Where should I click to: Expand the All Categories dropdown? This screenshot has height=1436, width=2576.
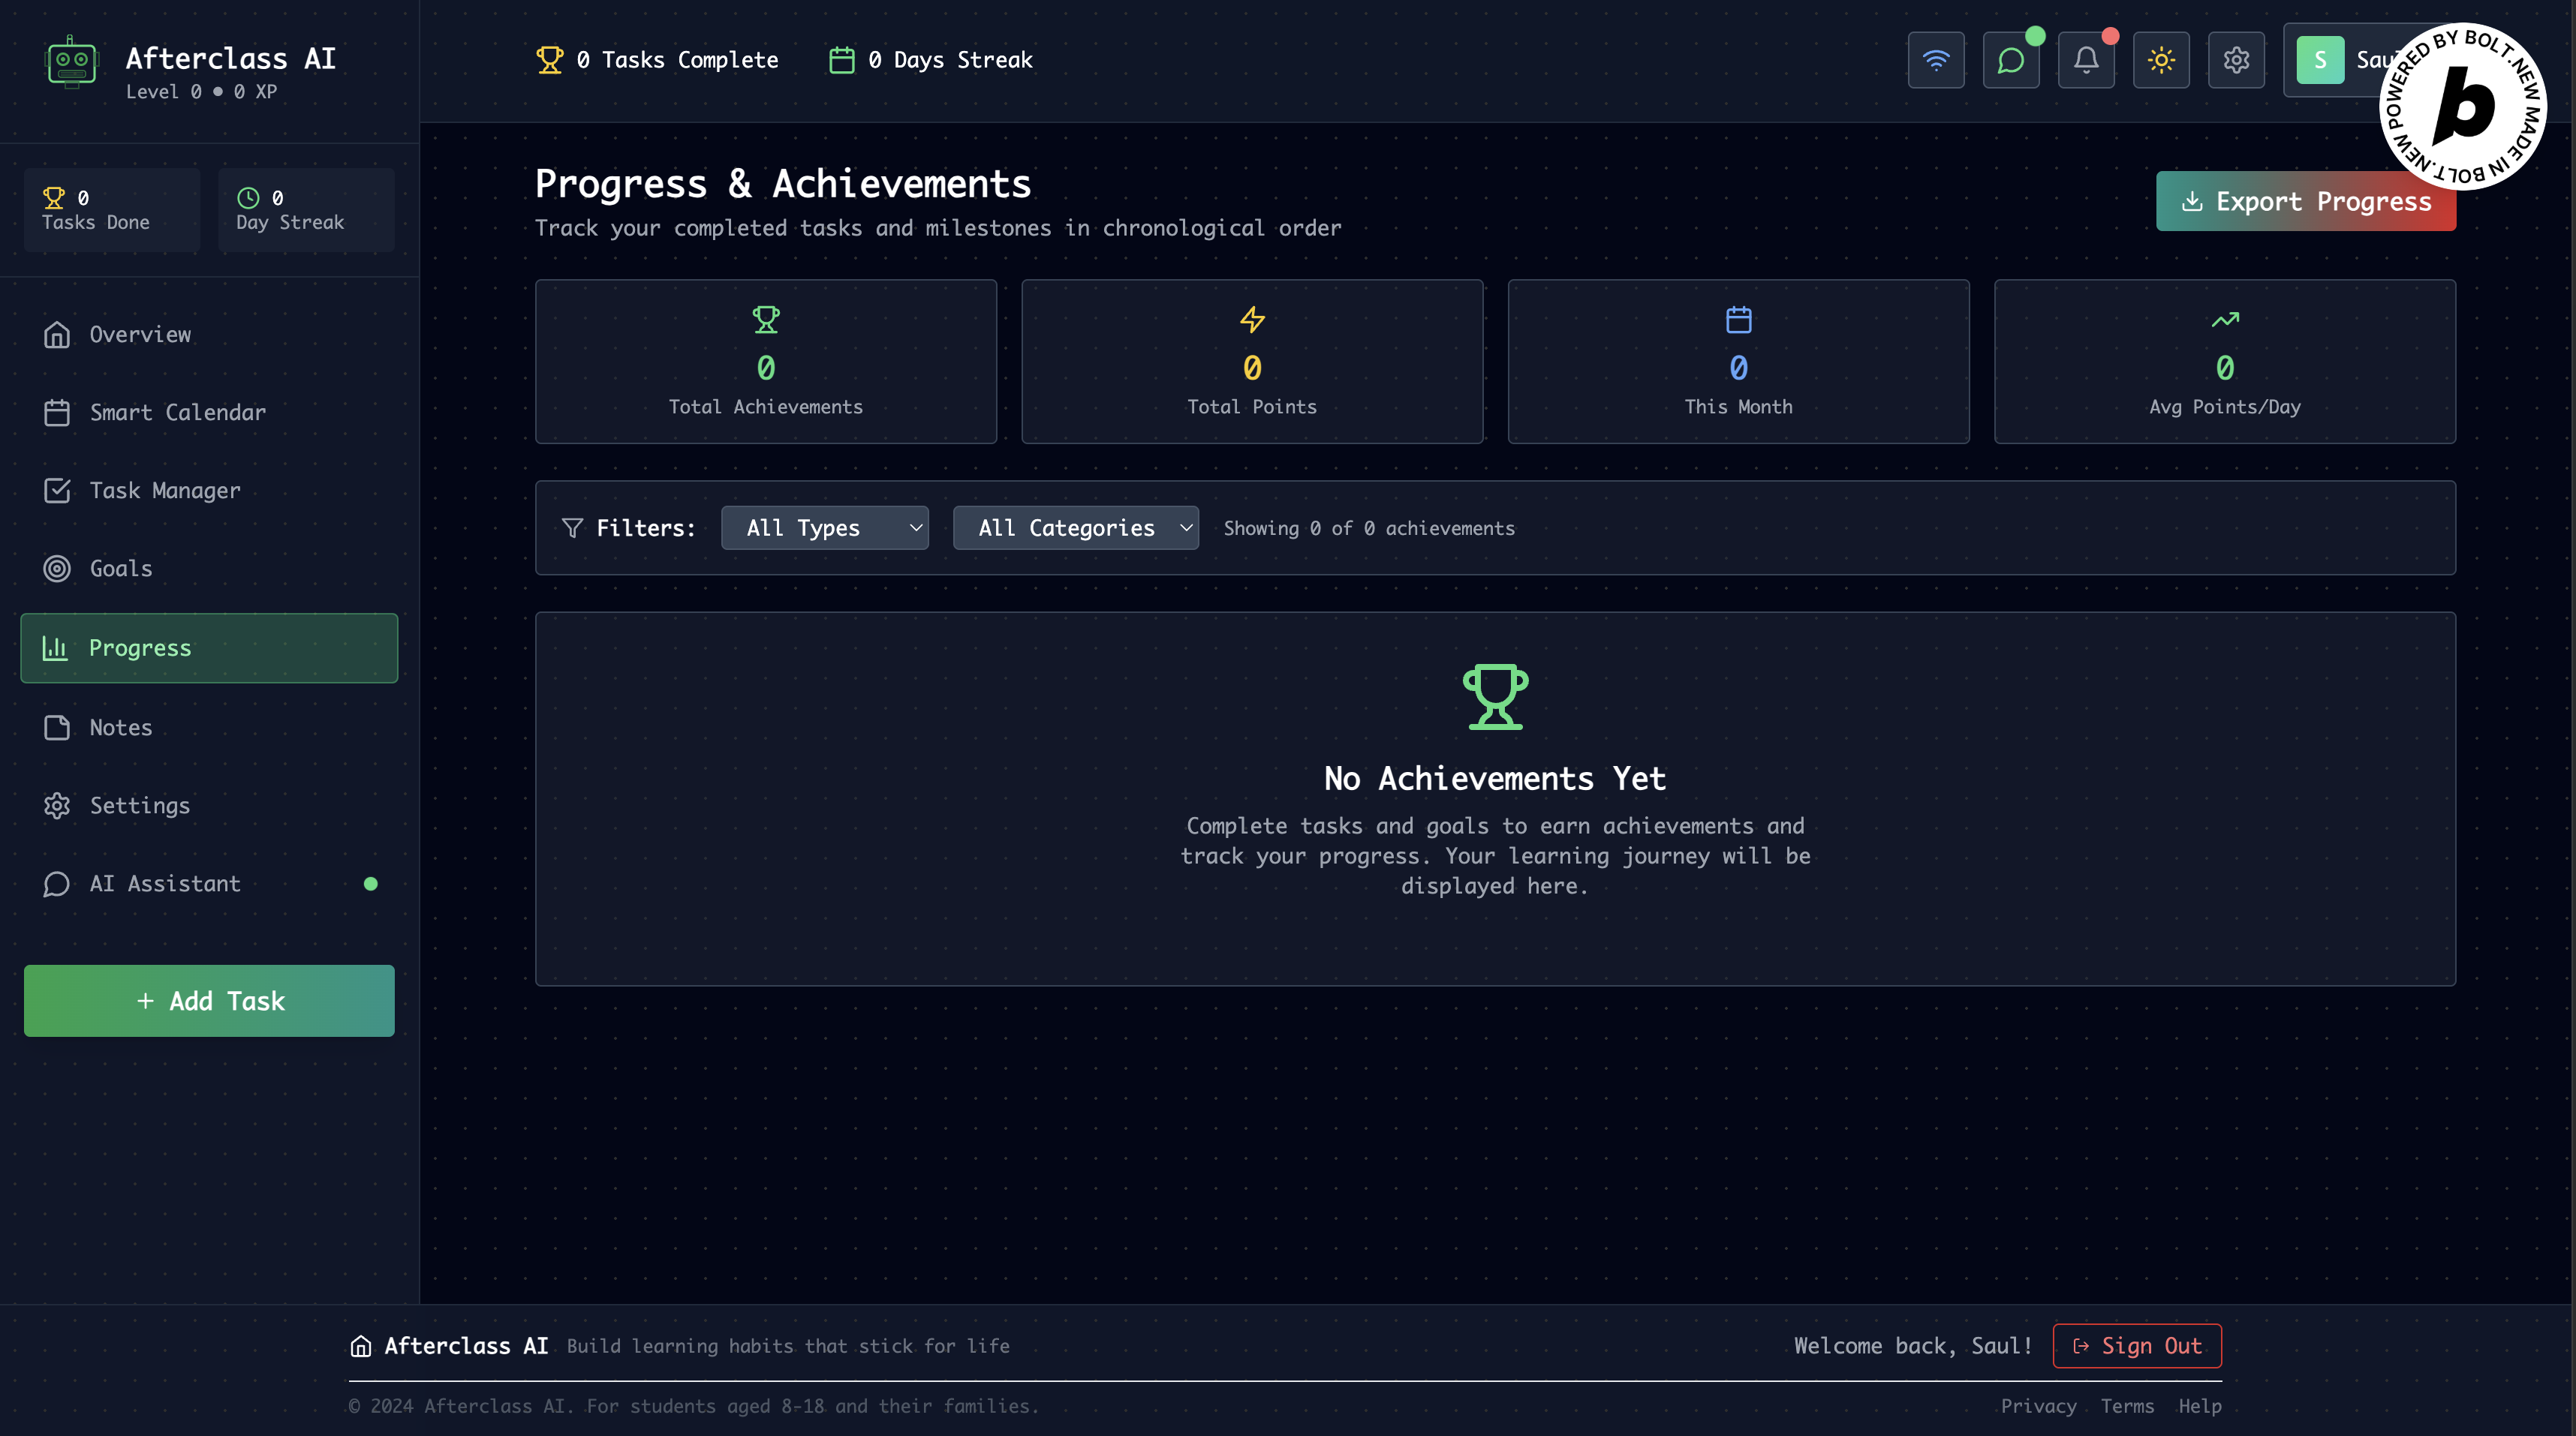click(1075, 527)
